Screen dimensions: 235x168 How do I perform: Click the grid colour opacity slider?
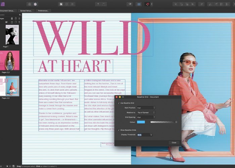[x=164, y=122]
